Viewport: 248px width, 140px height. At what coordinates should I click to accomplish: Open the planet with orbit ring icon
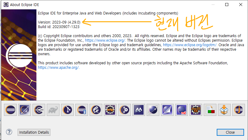coord(153,110)
